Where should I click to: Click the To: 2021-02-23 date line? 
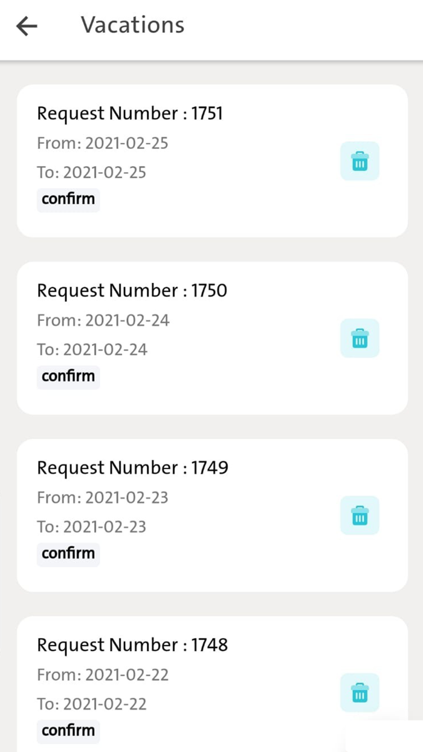(92, 527)
